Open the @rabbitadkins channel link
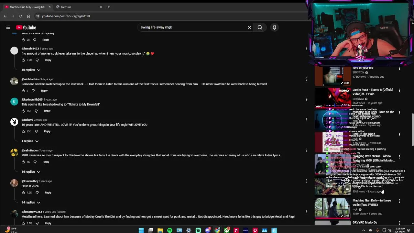 pyautogui.click(x=30, y=79)
